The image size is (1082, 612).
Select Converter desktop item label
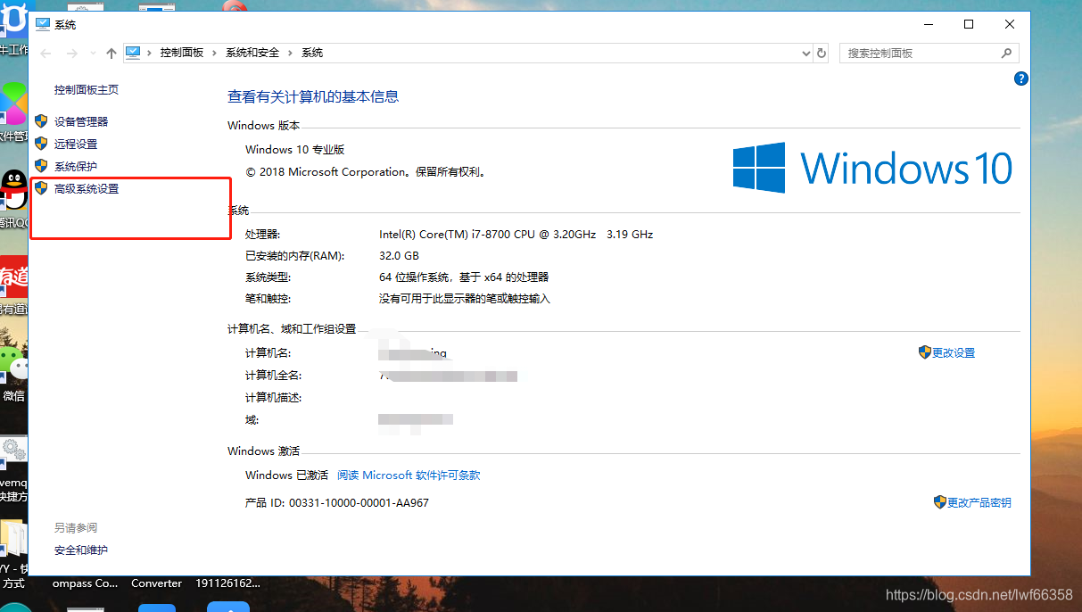(157, 583)
